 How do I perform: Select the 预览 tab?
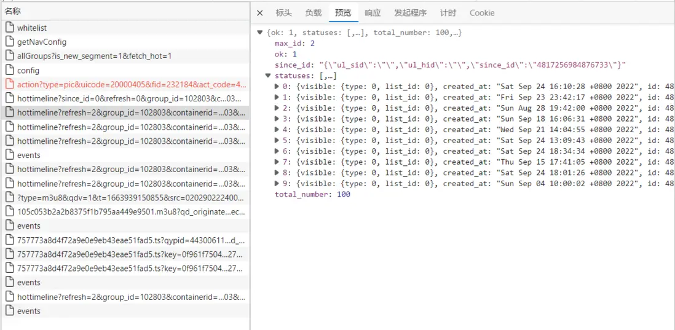pos(343,13)
